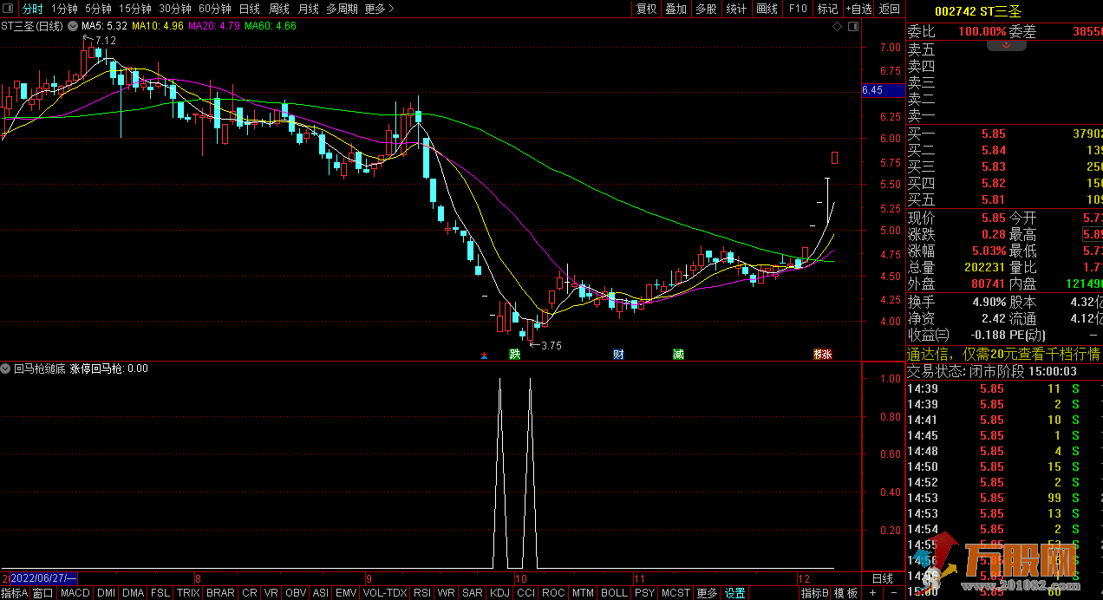Click the red arrow marker below chart
Viewport: 1103px width, 600px height.
click(x=484, y=355)
